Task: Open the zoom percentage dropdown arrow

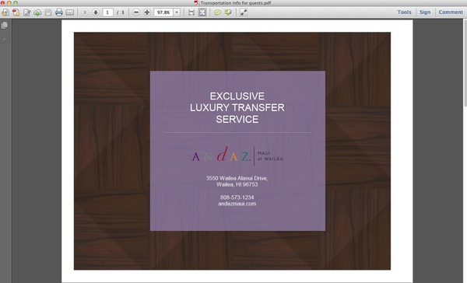Action: click(177, 12)
